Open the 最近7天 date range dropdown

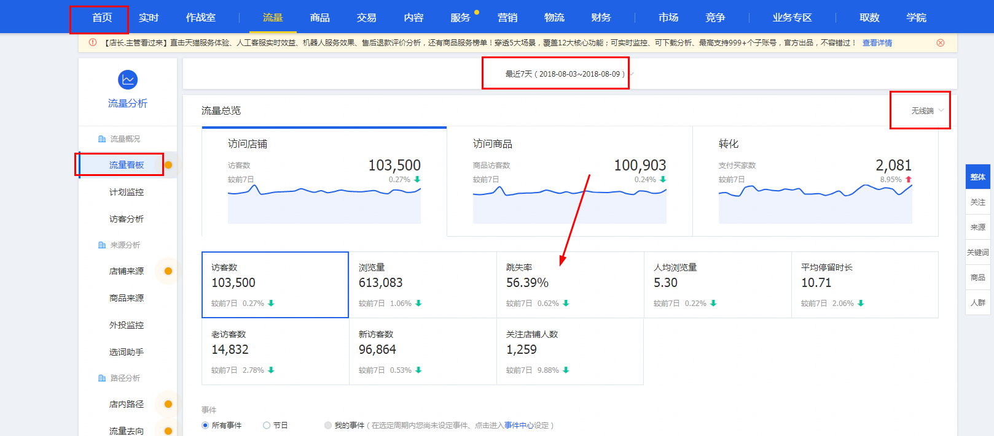(x=568, y=74)
